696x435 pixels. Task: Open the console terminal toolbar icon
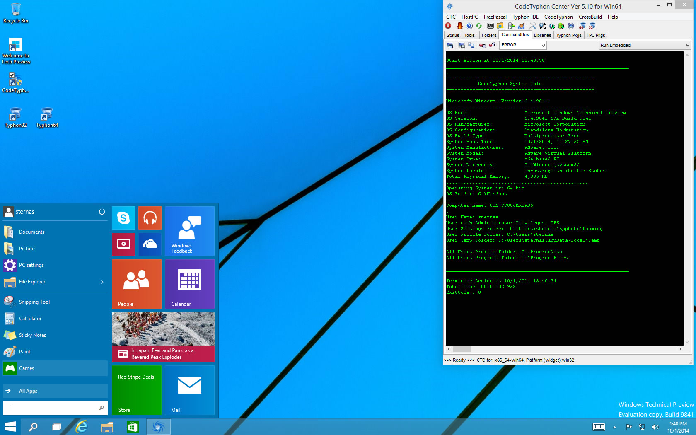click(491, 26)
